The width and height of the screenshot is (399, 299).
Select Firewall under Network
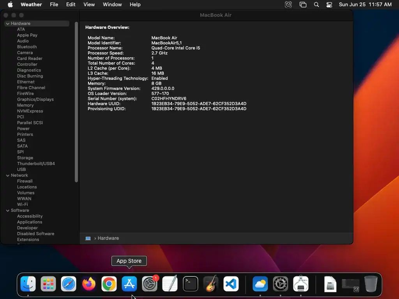pyautogui.click(x=25, y=181)
